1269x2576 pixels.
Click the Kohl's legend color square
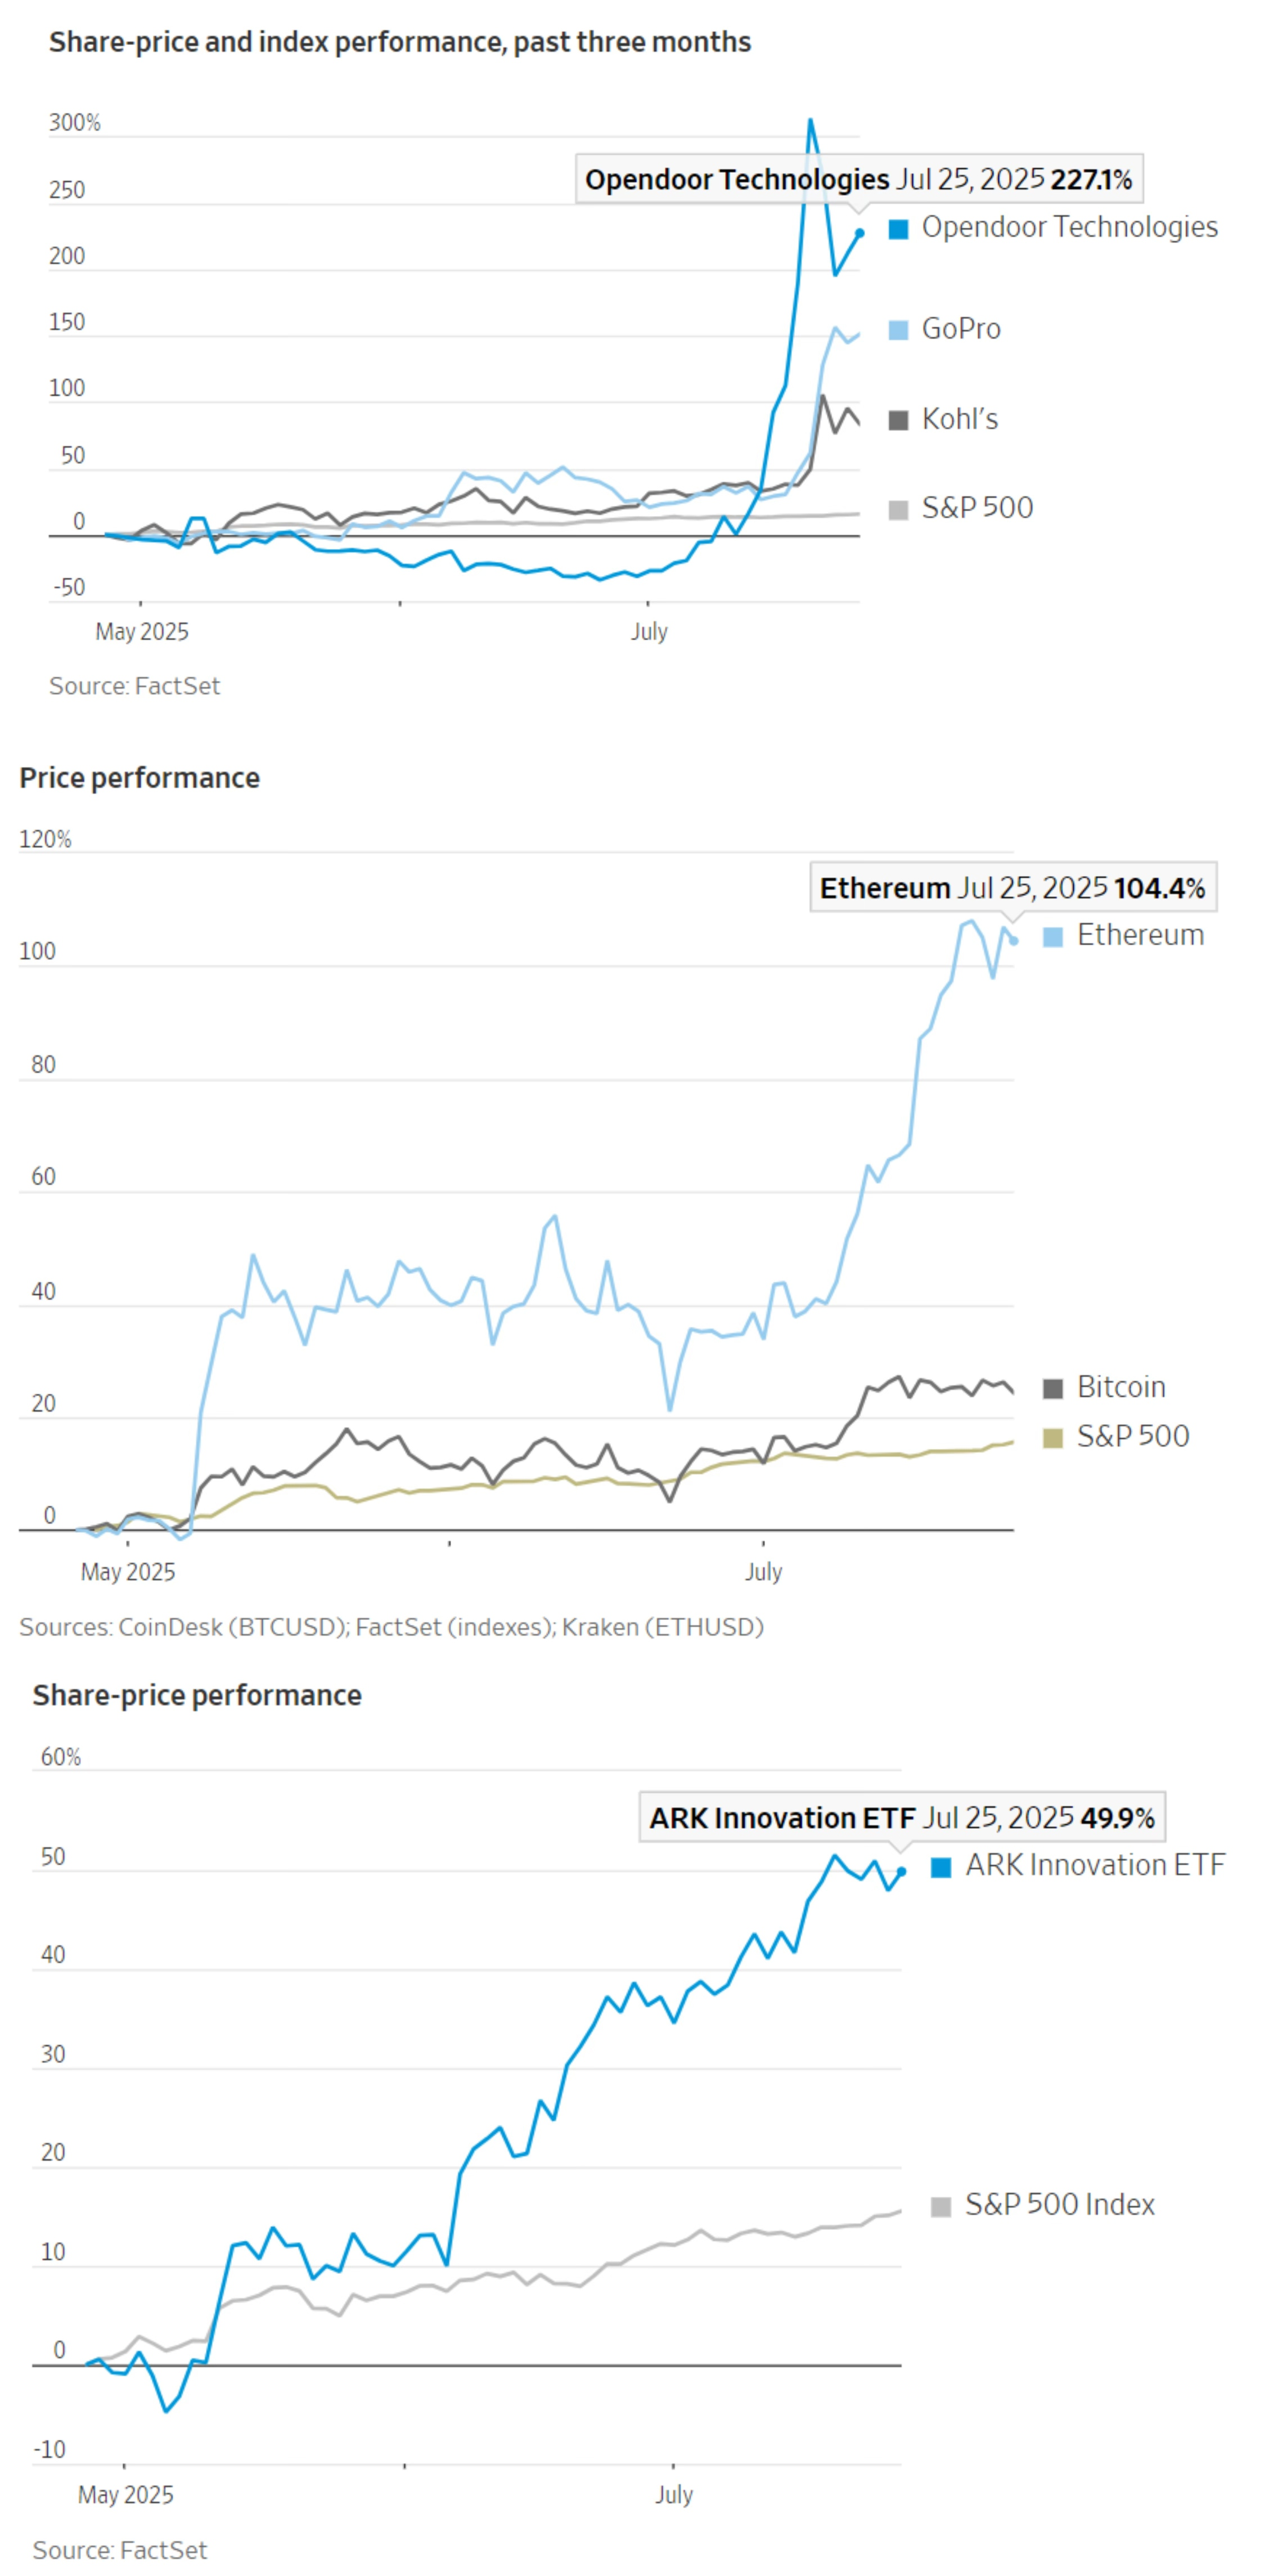pos(898,420)
